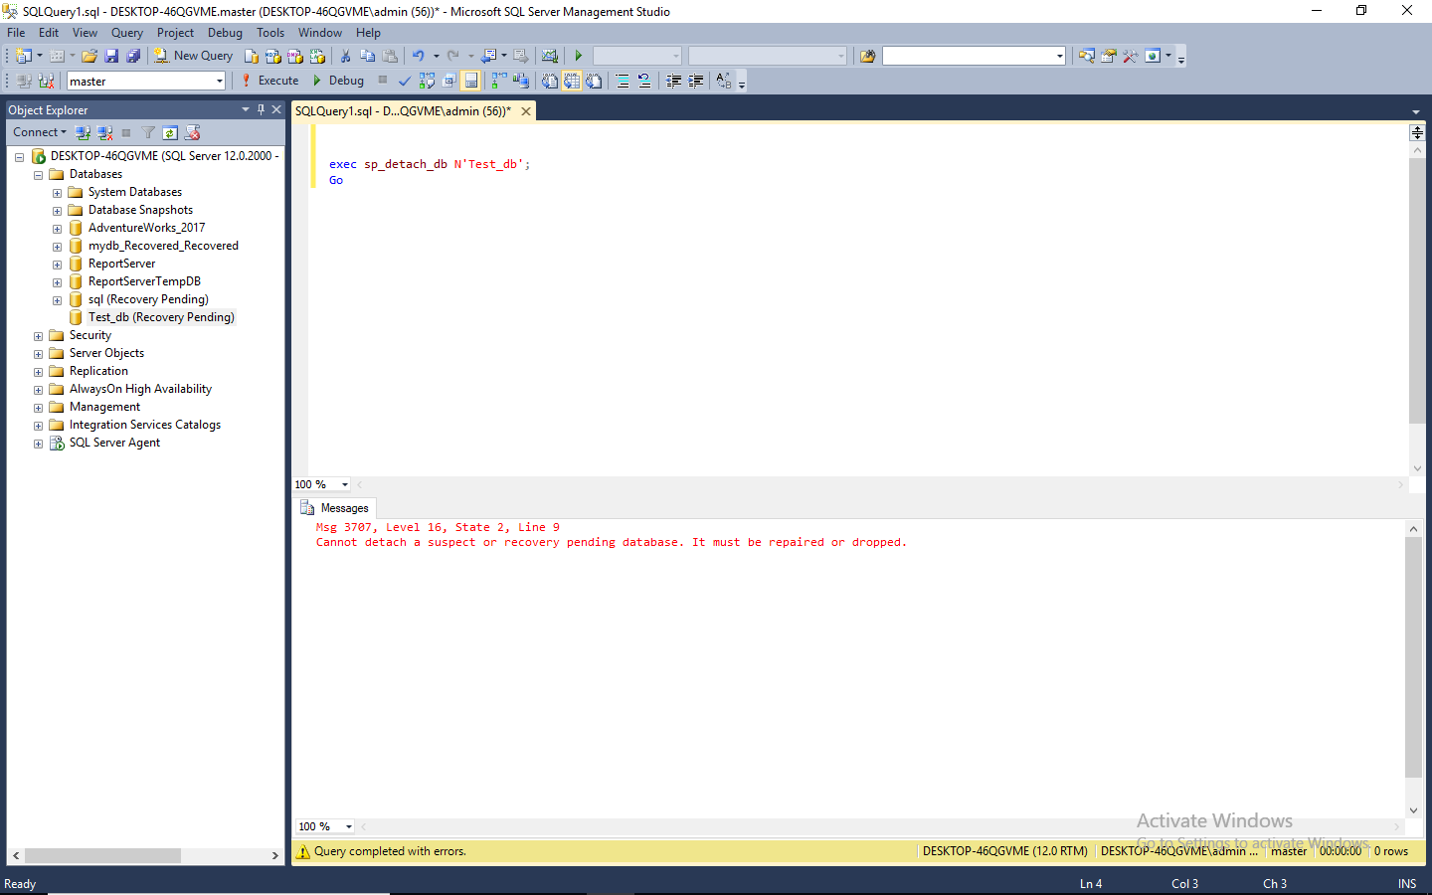Image resolution: width=1432 pixels, height=895 pixels.
Task: Click the Decrease Indent icon
Action: click(673, 81)
